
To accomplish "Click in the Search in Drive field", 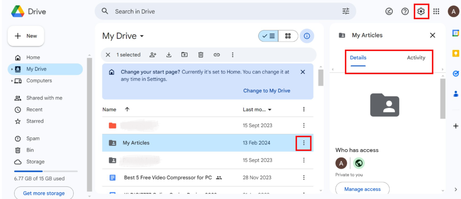I will tap(225, 11).
